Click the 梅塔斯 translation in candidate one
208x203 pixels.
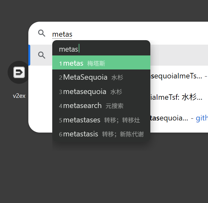(x=96, y=63)
